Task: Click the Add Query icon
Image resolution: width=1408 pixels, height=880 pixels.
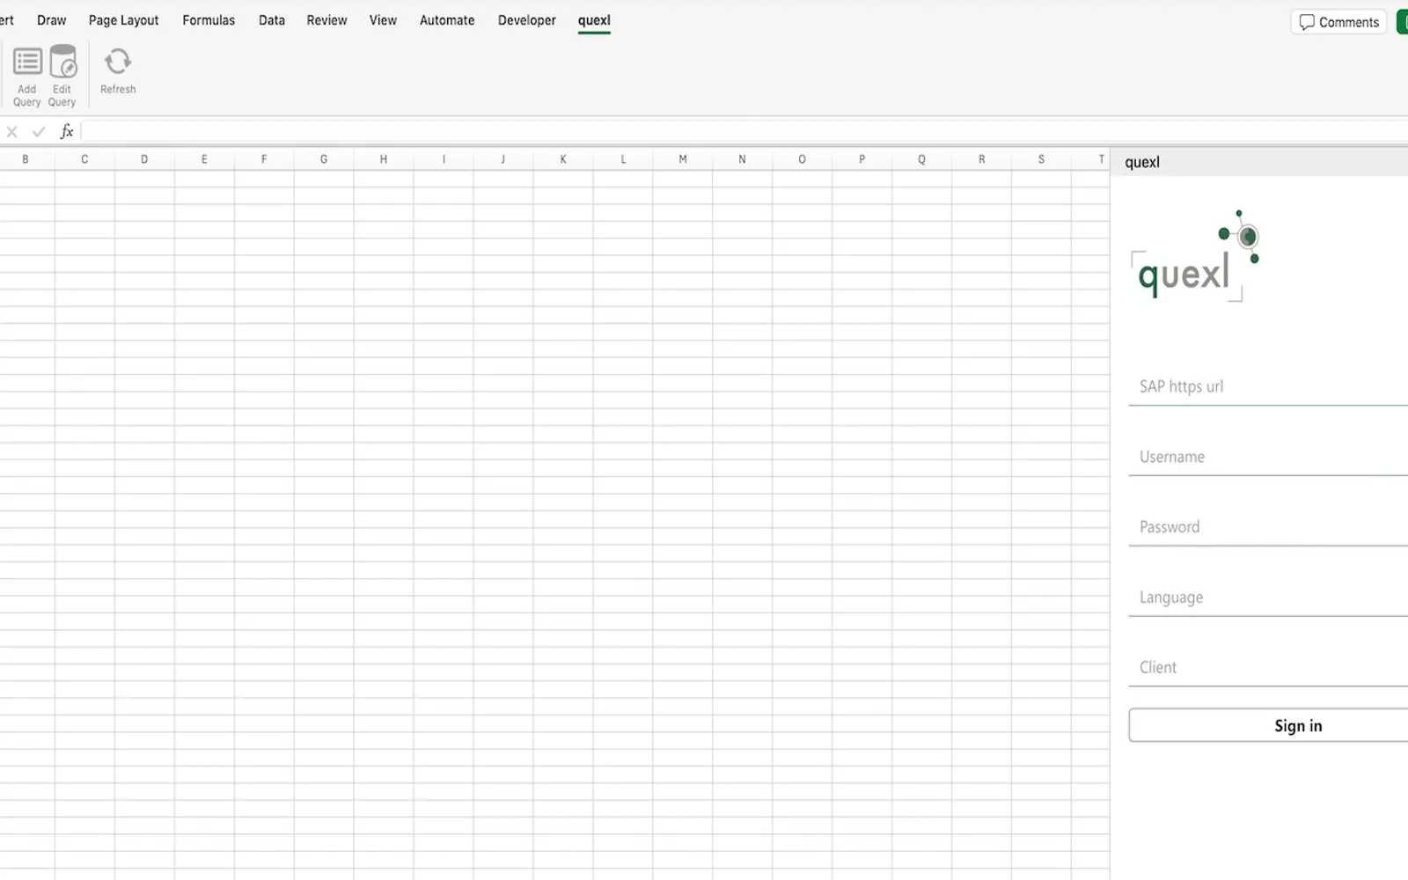Action: (x=27, y=77)
